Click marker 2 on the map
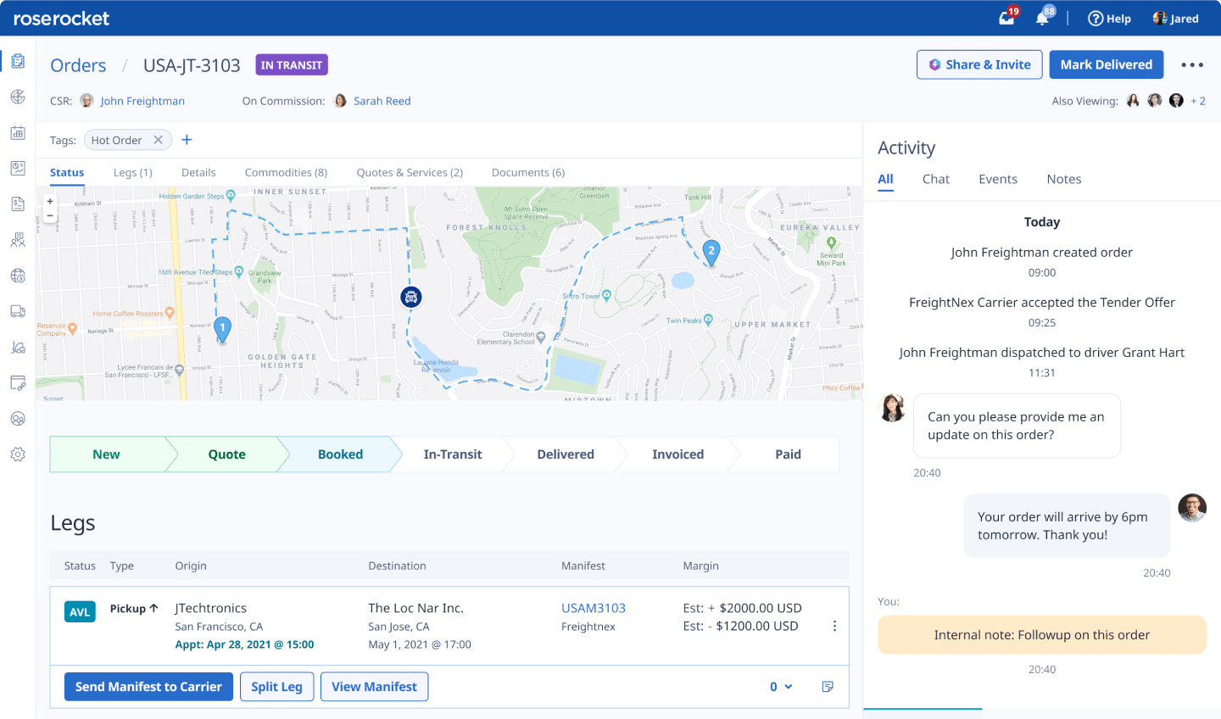Viewport: 1221px width, 719px height. click(711, 252)
